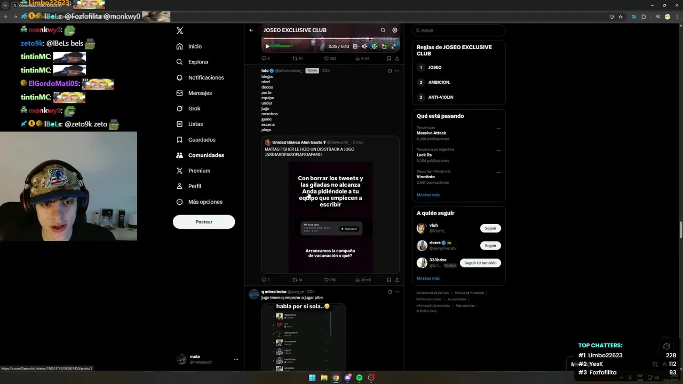The height and width of the screenshot is (384, 683).
Task: Open Listas in the sidebar
Action: (x=189, y=124)
